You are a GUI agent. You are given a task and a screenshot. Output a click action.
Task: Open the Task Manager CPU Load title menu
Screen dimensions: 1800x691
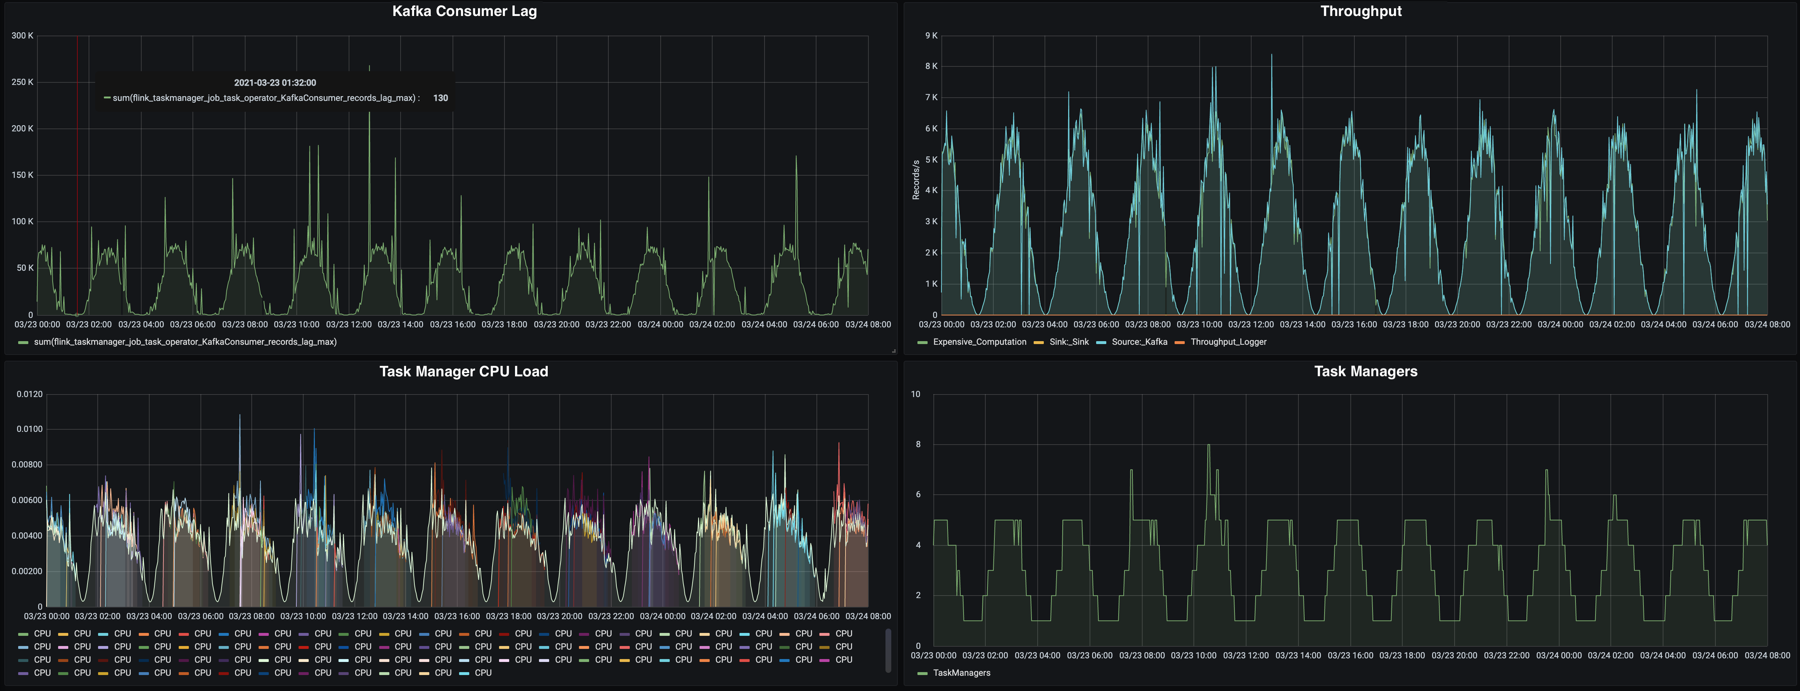coord(463,371)
